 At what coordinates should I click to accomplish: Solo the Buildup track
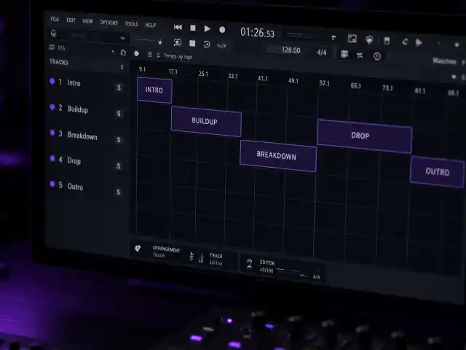tap(119, 114)
